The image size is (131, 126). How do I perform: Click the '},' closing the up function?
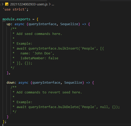pos(9,73)
